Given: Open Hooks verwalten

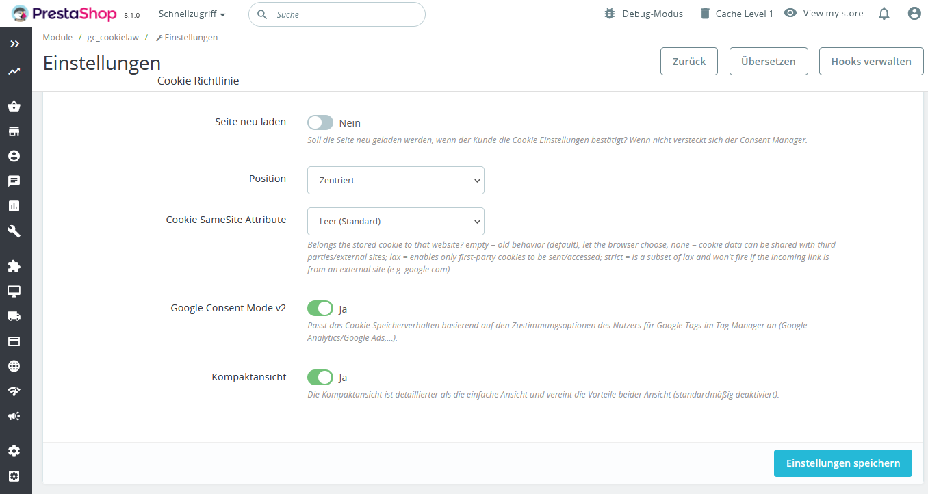Looking at the screenshot, I should coord(871,61).
